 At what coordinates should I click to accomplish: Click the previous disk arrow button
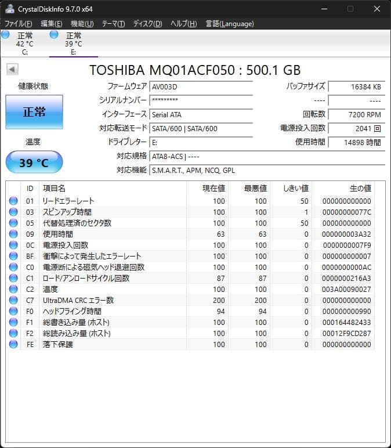click(12, 69)
